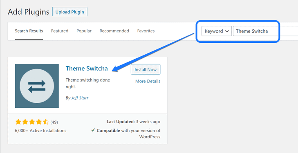Image resolution: width=298 pixels, height=153 pixels.
Task: Switch to the Favorites tab
Action: (x=146, y=31)
